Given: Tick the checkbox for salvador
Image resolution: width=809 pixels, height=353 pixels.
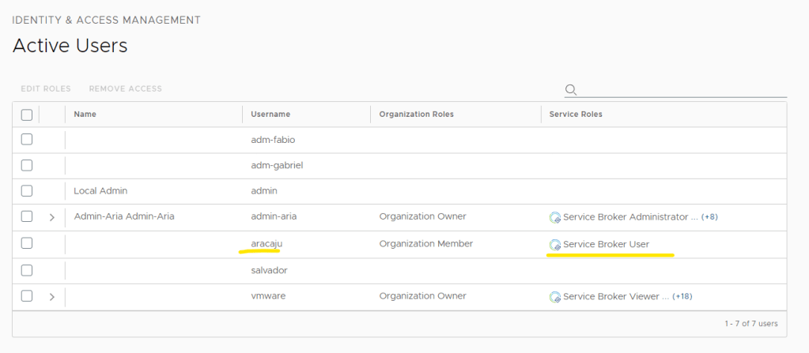Looking at the screenshot, I should pos(27,270).
